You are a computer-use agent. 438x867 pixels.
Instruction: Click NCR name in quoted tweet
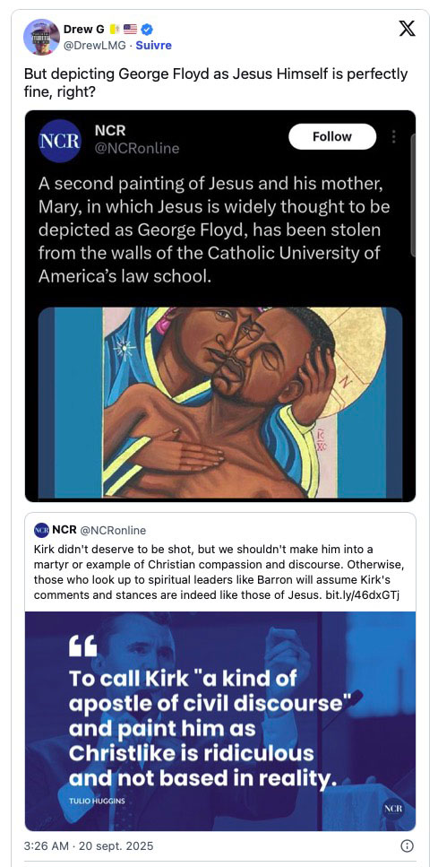[64, 530]
